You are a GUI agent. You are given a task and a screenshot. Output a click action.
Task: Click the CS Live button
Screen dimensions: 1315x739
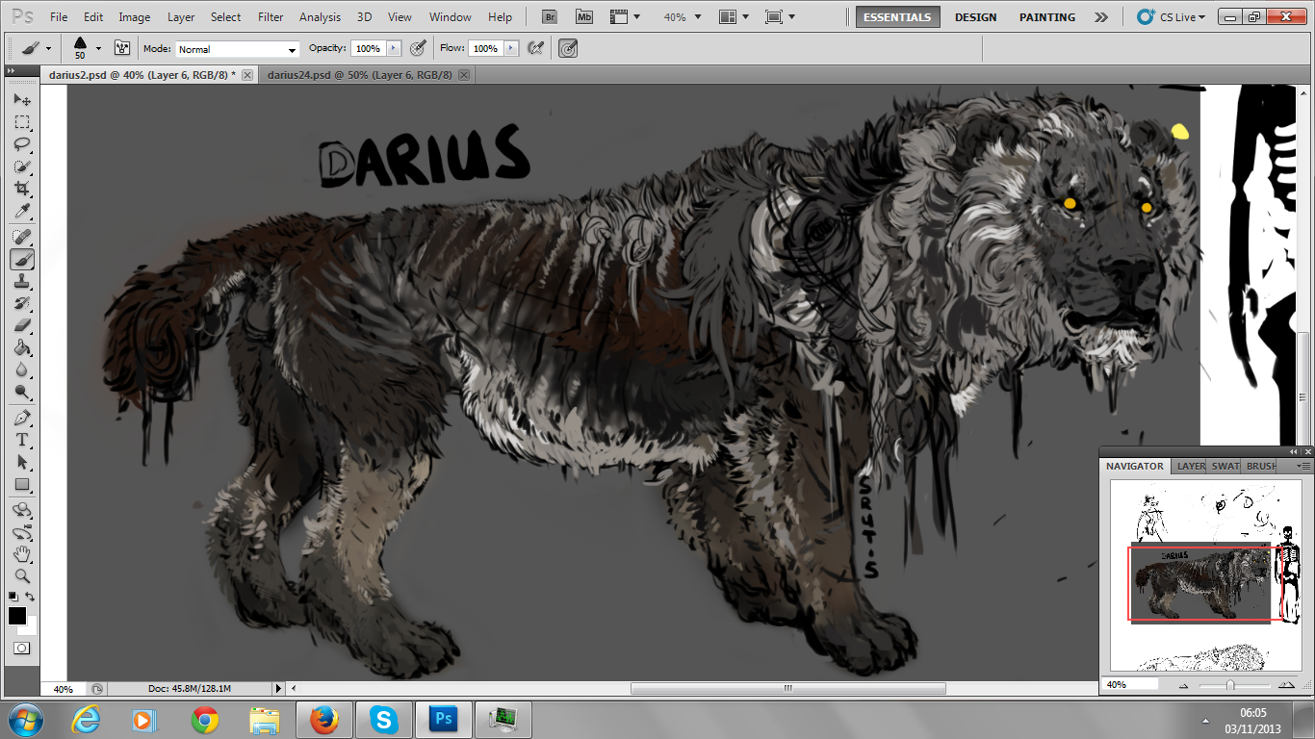coord(1170,17)
